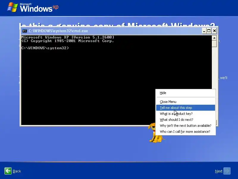Select 'What is a product key?'

point(185,114)
